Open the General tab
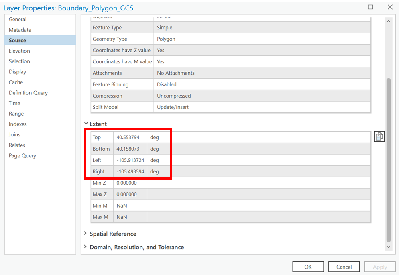Image resolution: width=401 pixels, height=277 pixels. (18, 19)
